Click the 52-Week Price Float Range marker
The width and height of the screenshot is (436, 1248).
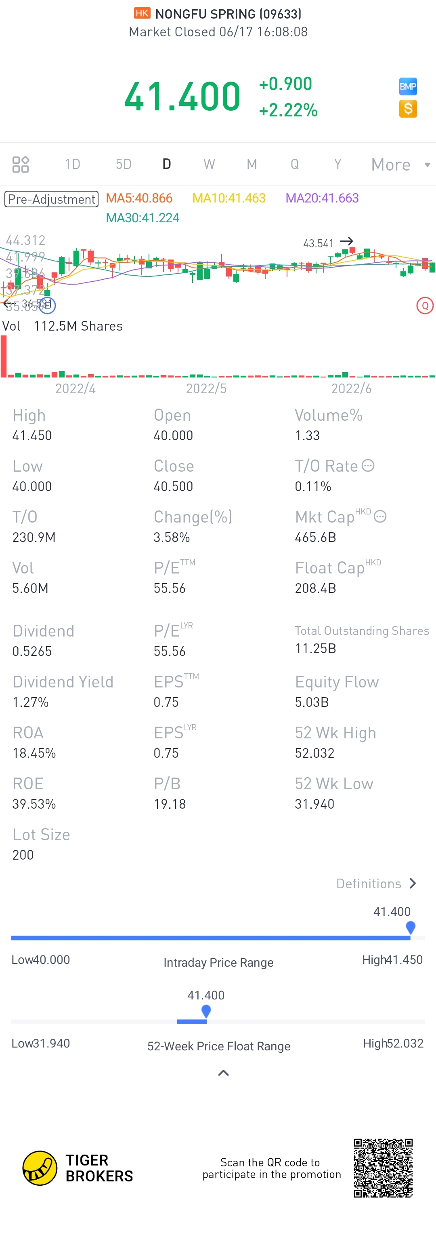click(x=205, y=1011)
